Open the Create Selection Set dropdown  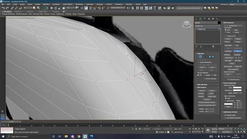coord(118,8)
